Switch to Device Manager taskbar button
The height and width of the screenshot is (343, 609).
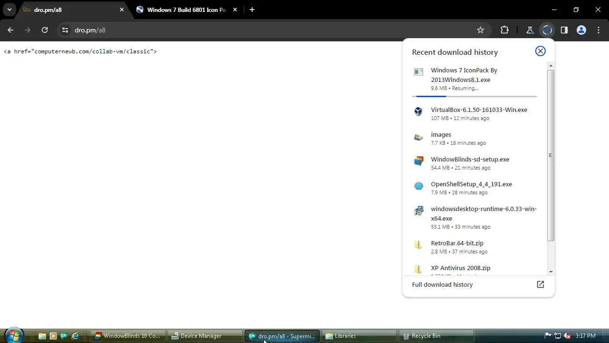pyautogui.click(x=206, y=336)
